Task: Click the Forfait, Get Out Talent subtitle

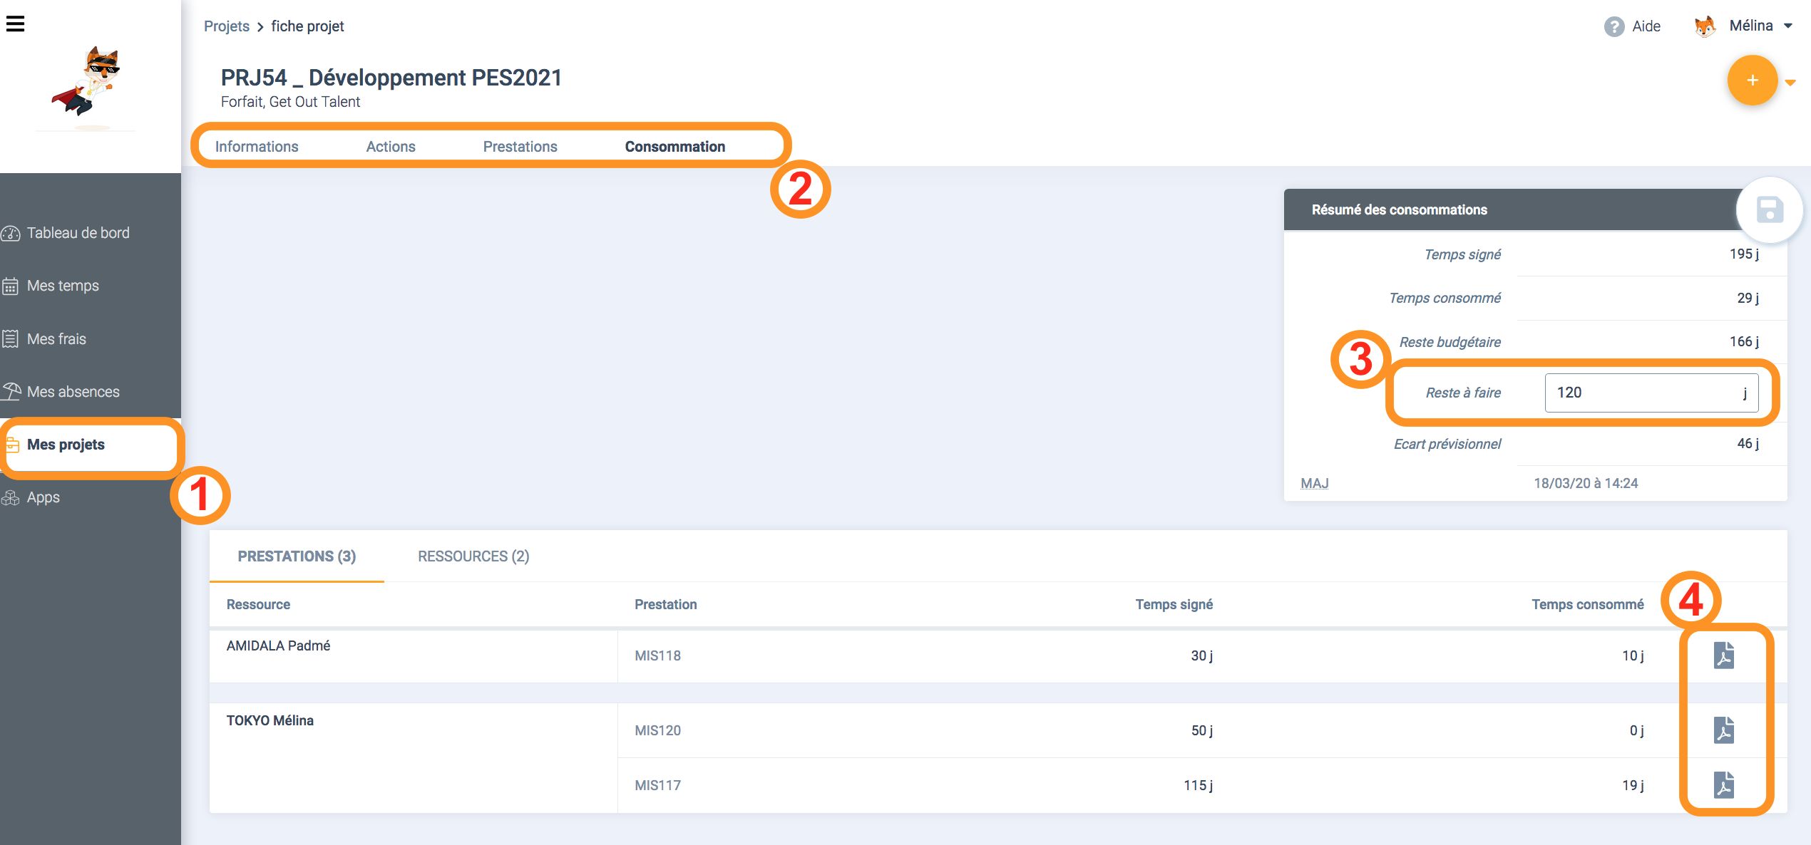Action: 290,103
